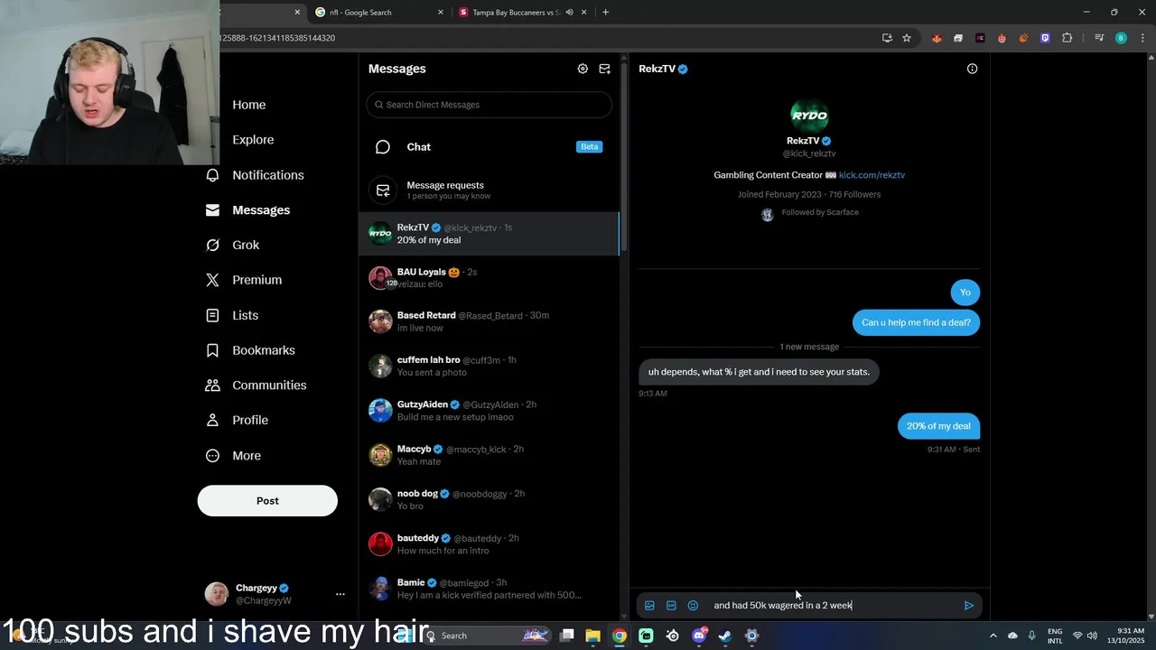
Task: Click the Profile person icon
Action: click(212, 421)
